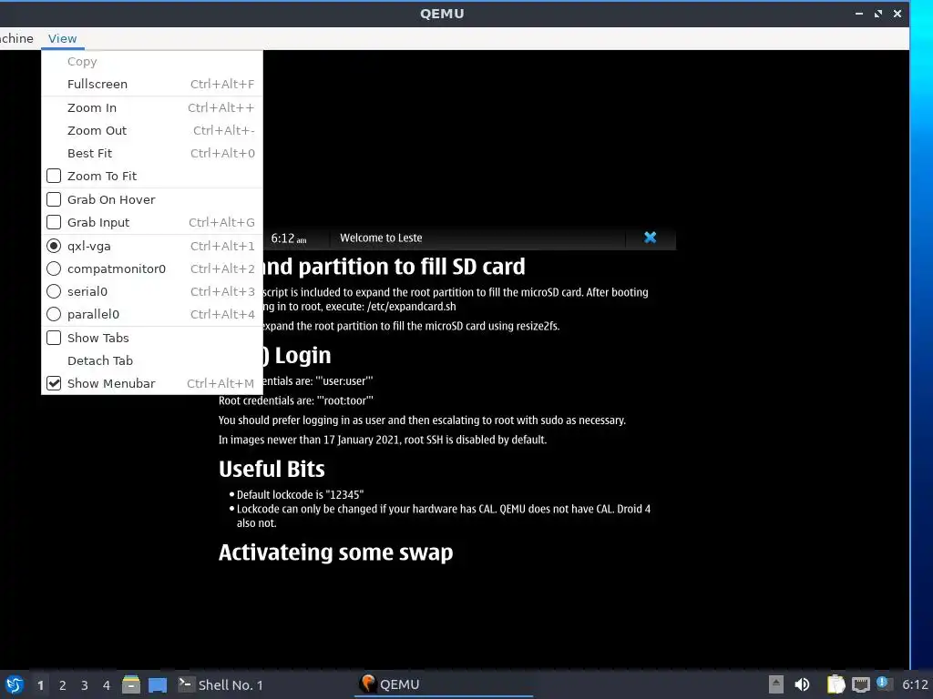Select Fullscreen from the View menu
Screen dimensions: 933x699
tap(152, 84)
